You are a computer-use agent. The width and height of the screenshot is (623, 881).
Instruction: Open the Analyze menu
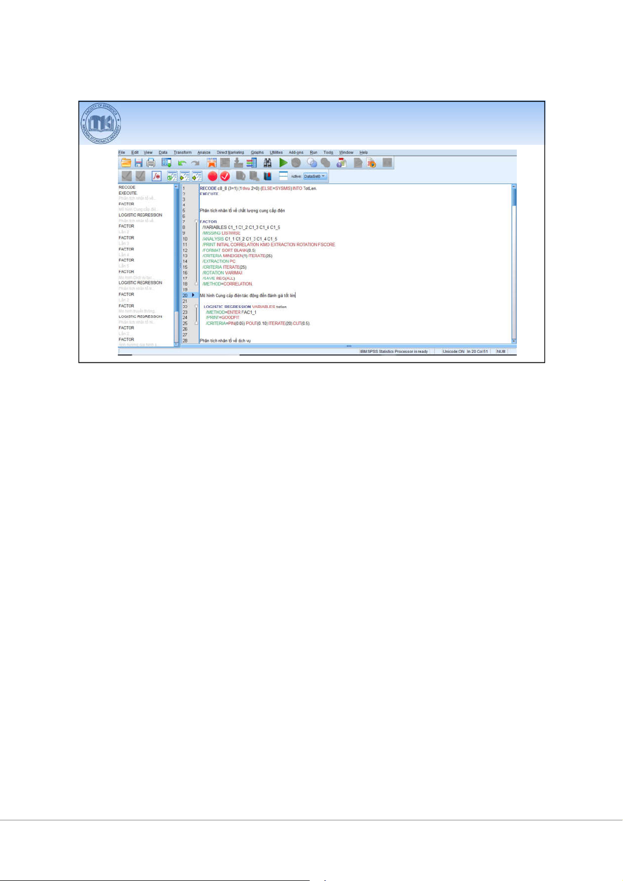(x=203, y=153)
